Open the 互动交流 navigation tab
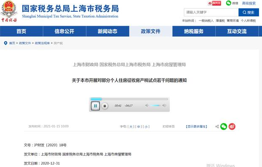Viewport: 262px width, 167px height. click(x=237, y=31)
